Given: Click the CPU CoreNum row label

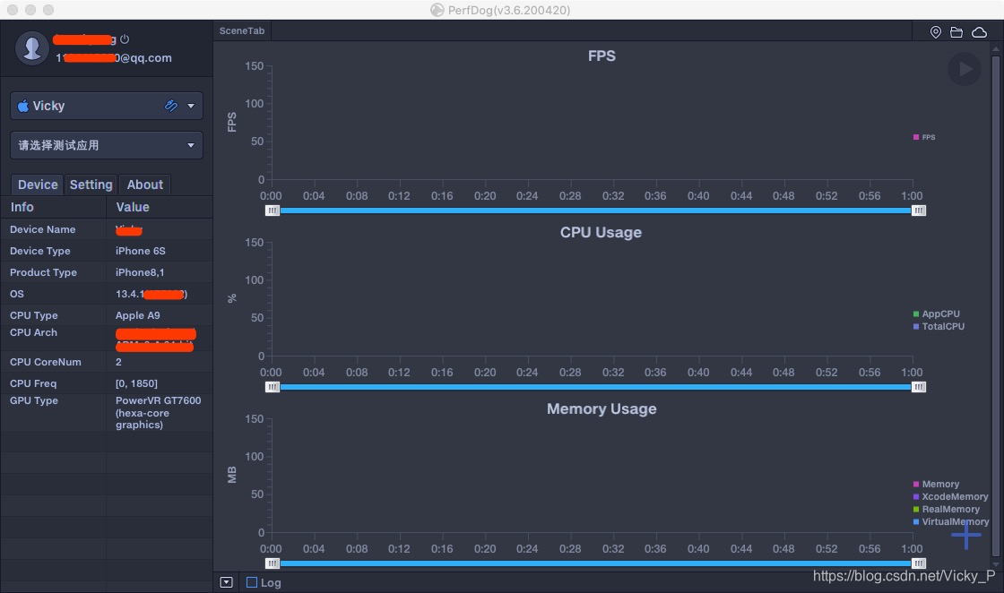Looking at the screenshot, I should click(x=46, y=362).
